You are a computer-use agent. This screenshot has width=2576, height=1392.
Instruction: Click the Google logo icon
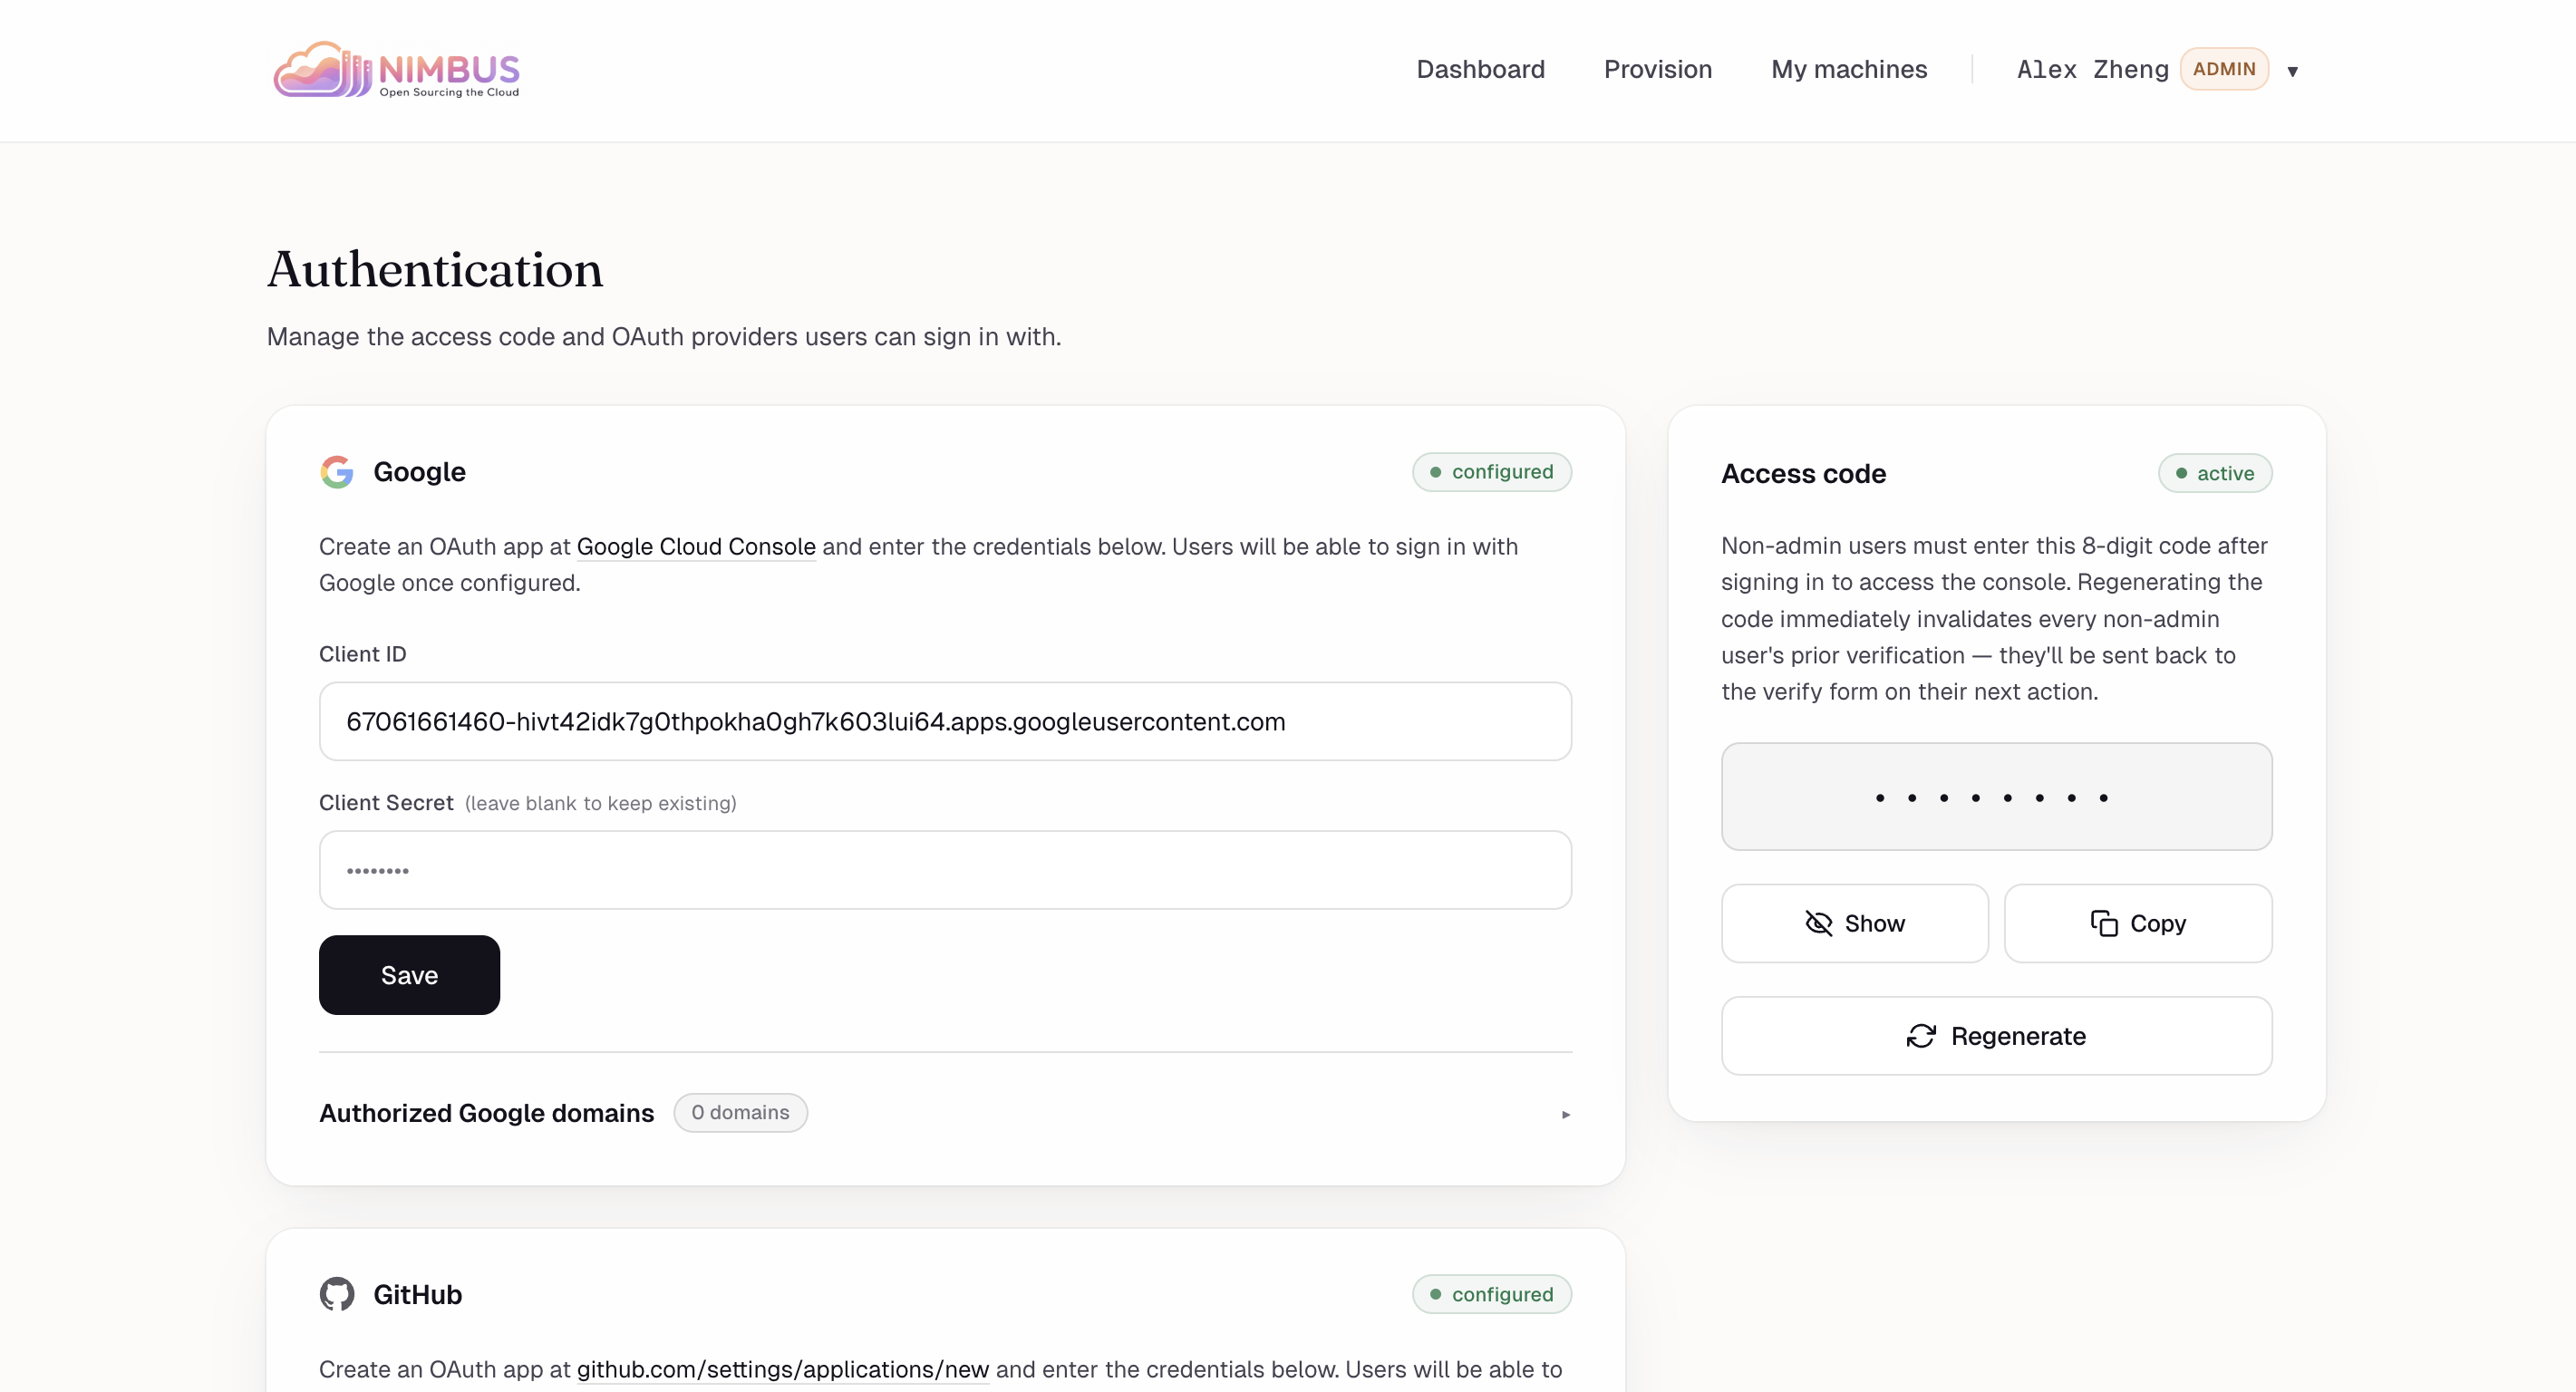tap(337, 472)
